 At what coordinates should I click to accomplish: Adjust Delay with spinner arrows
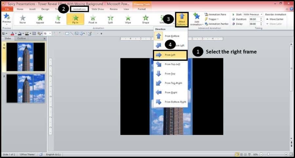[261, 24]
